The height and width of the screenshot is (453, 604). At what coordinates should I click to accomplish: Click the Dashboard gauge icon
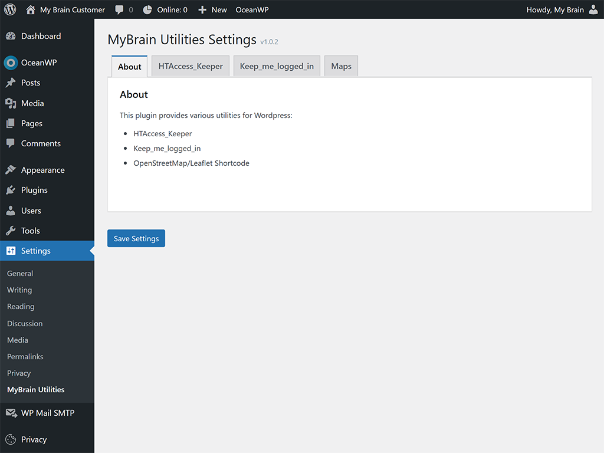point(11,36)
